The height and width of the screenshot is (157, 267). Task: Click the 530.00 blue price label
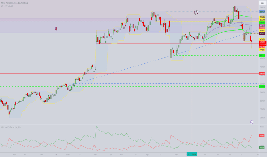[x=262, y=12]
